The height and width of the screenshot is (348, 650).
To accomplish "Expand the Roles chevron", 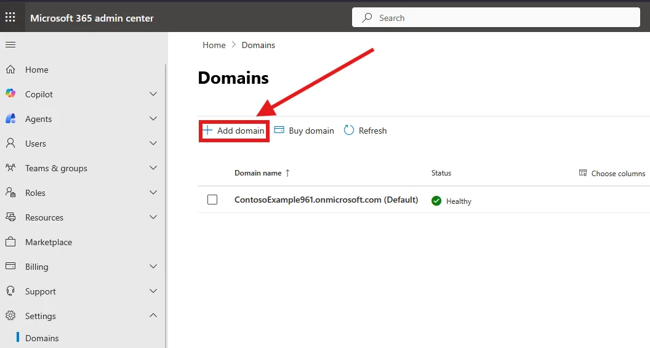I will pos(153,192).
